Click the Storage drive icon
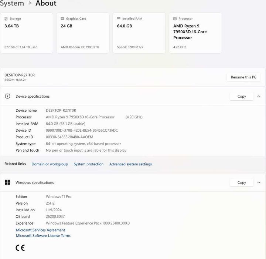Image resolution: width=266 pixels, height=259 pixels. click(6, 18)
